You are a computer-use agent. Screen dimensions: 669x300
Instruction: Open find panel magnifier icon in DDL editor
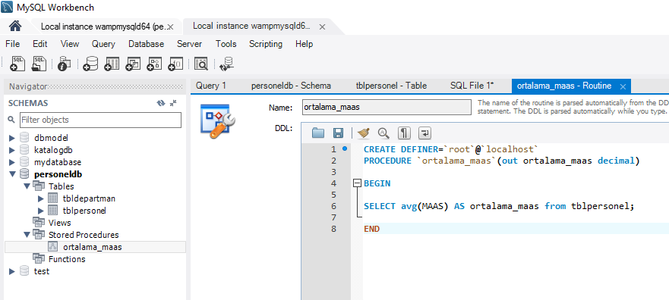click(383, 133)
